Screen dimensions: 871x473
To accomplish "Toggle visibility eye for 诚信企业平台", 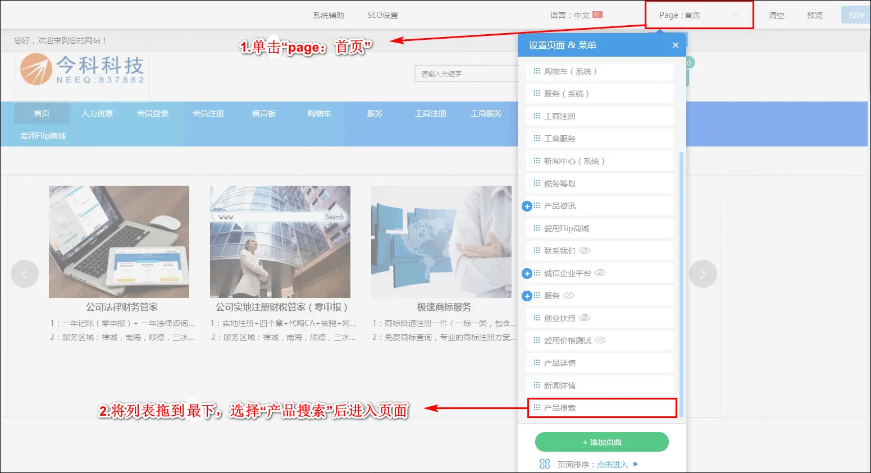I will 600,273.
